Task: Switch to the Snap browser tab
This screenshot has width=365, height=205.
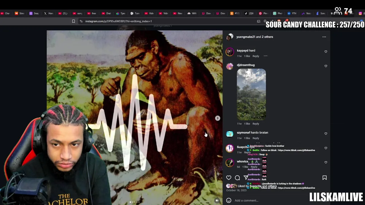Action: coord(34,13)
